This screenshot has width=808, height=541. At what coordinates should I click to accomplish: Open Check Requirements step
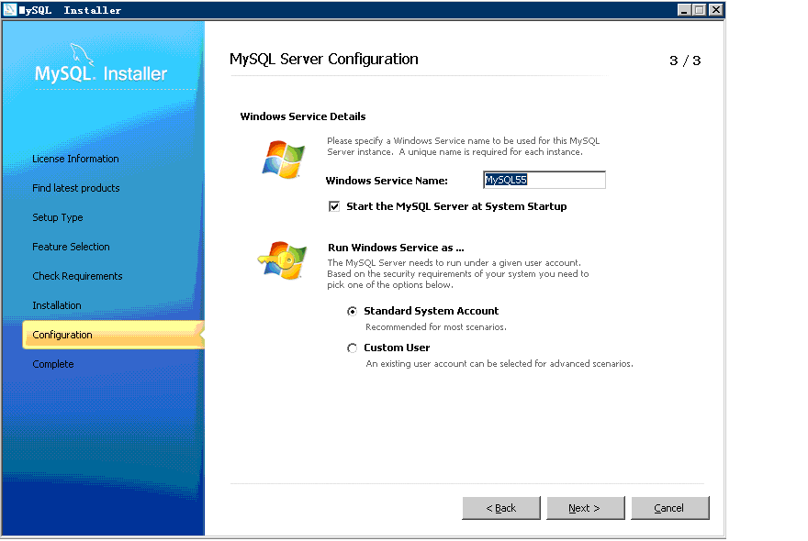pyautogui.click(x=77, y=276)
